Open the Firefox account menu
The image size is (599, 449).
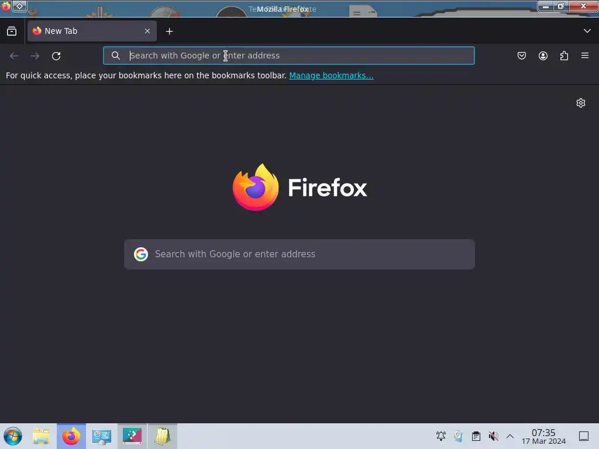pos(543,56)
